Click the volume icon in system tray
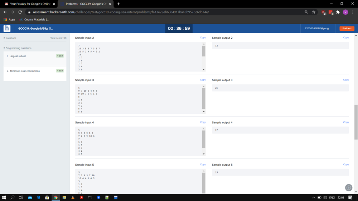Screen dimensions: 358x201 (x=325, y=197)
